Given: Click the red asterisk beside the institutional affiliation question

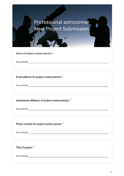Looking at the screenshot, I should pyautogui.click(x=71, y=100).
